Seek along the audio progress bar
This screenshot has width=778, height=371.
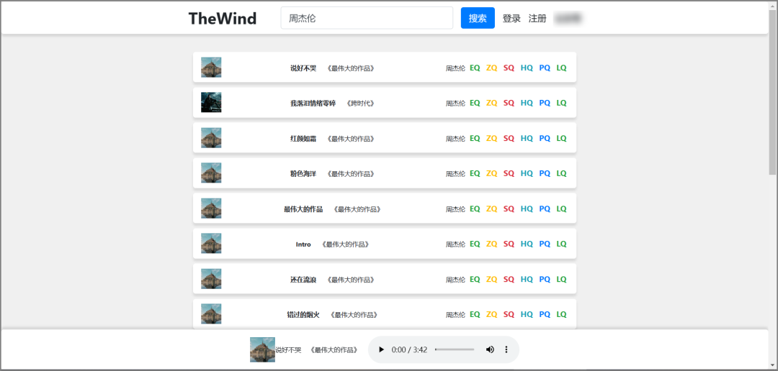pyautogui.click(x=455, y=349)
